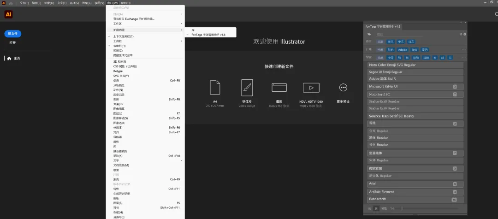Toggle 斜 italic weight filter tag
The image size is (498, 219).
tap(443, 58)
